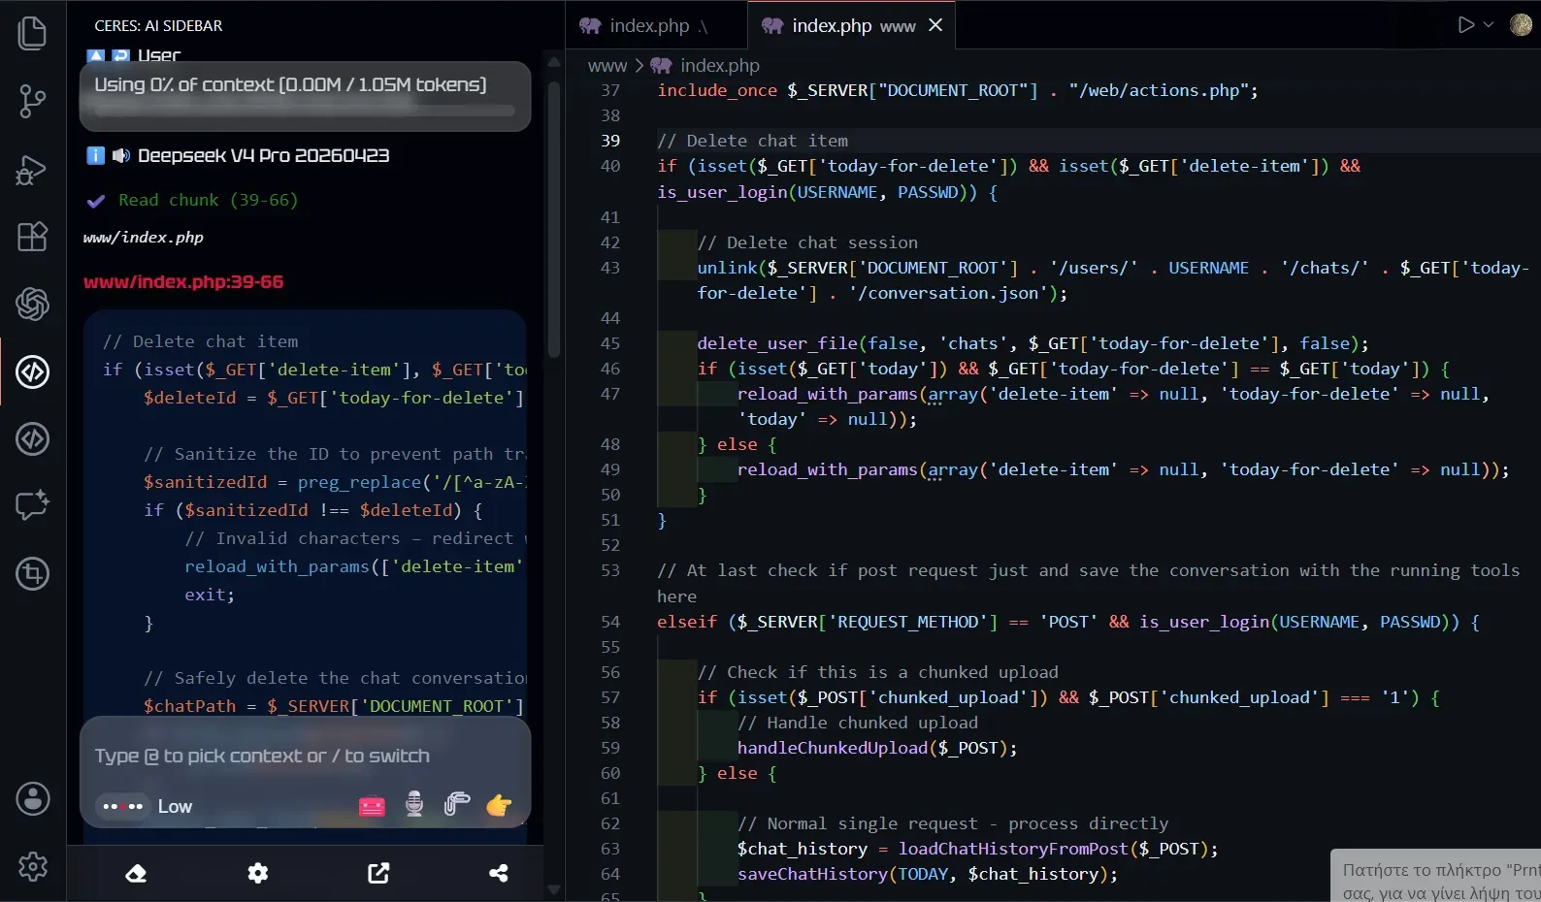Click the Read chunk (39-66) entry

pyautogui.click(x=208, y=200)
